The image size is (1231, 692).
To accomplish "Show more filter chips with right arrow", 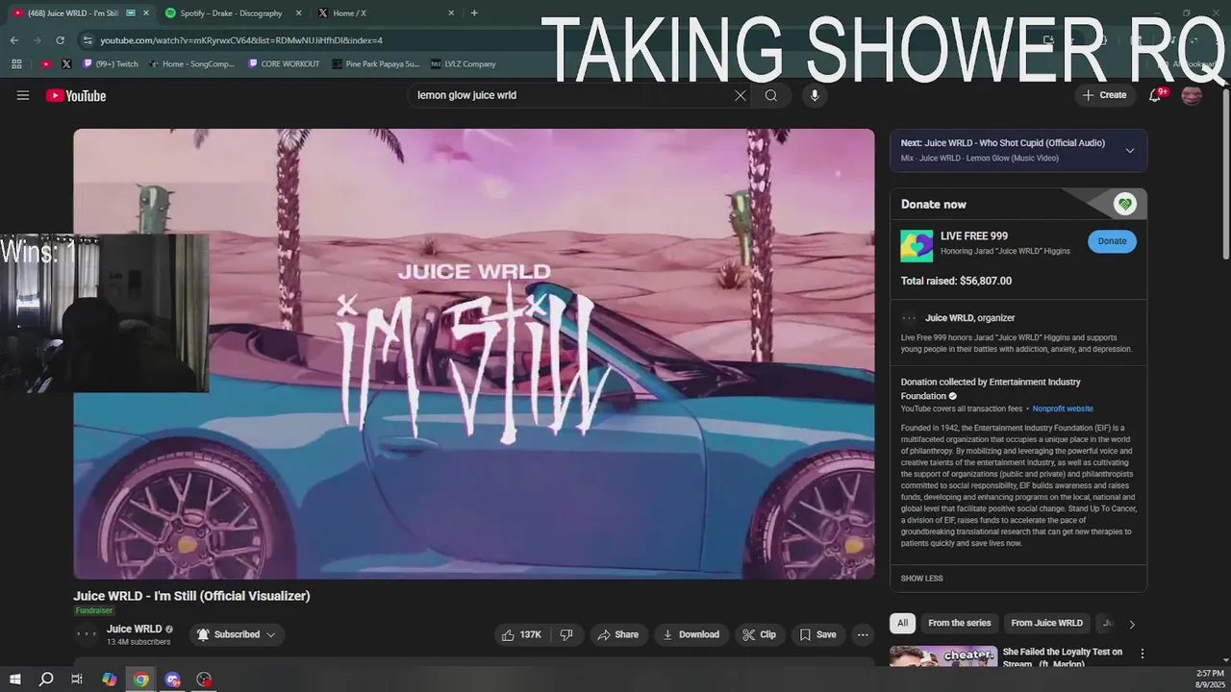I will pos(1132,624).
